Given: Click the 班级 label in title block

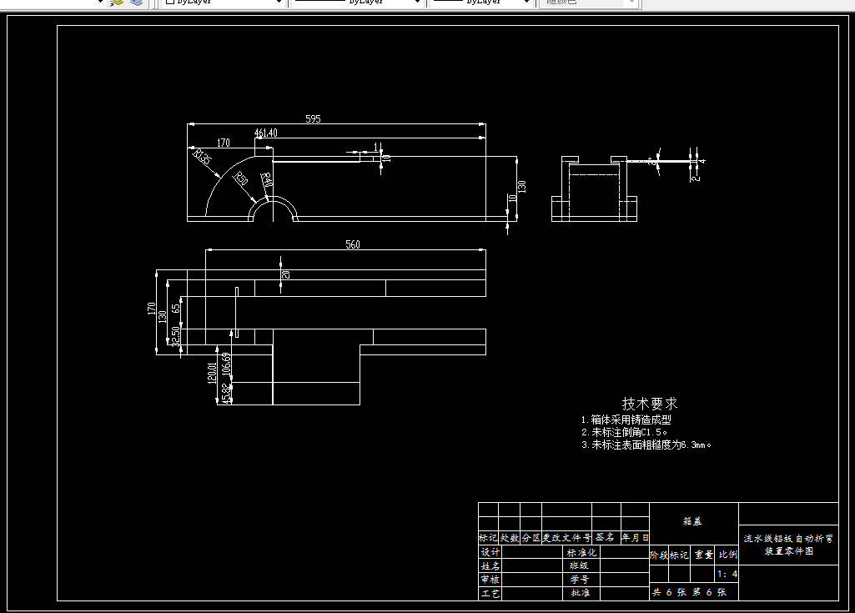Looking at the screenshot, I should coord(579,565).
